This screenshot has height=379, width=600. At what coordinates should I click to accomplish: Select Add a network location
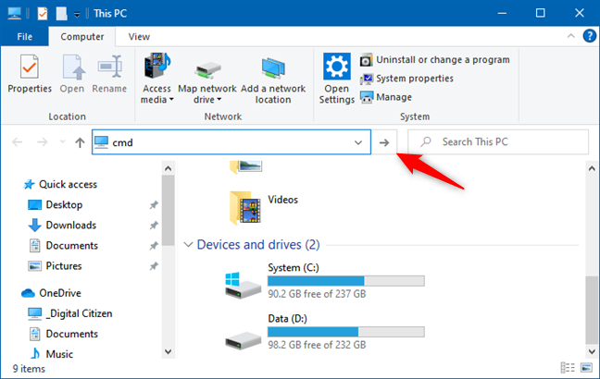273,79
